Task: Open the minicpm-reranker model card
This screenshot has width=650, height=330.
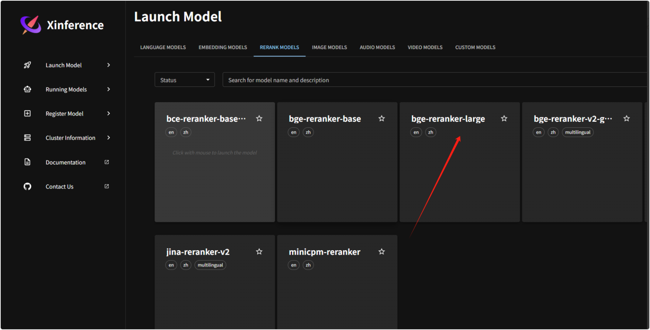Action: [337, 282]
